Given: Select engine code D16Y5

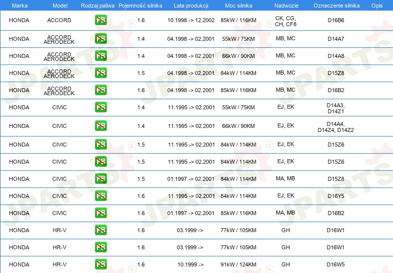Looking at the screenshot, I should (336, 196).
